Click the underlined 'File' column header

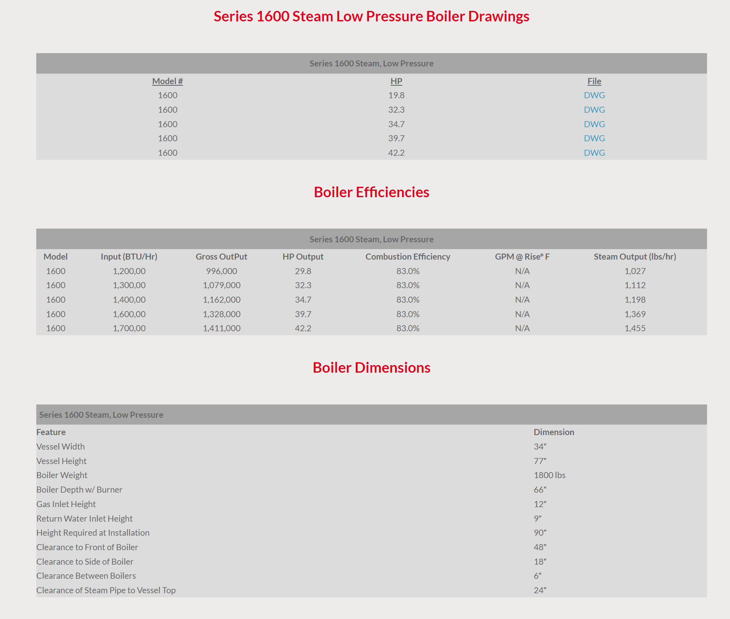[x=594, y=81]
